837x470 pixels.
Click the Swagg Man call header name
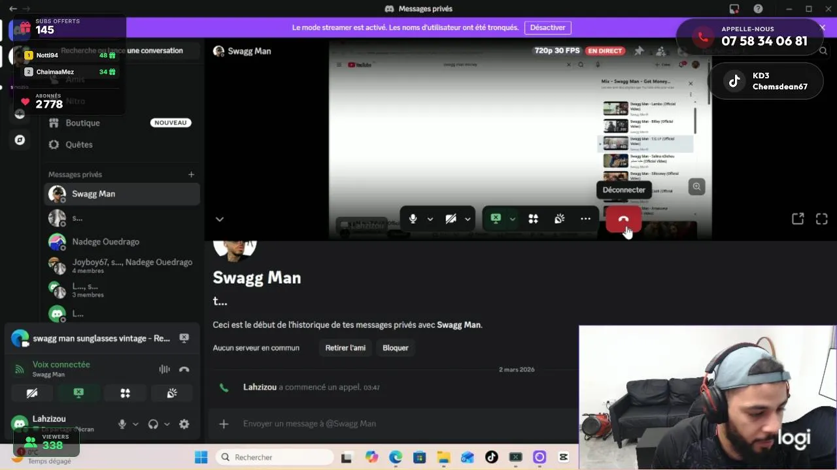[249, 51]
